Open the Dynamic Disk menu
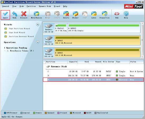Screen dimensions: 145x119 [x=45, y=6]
